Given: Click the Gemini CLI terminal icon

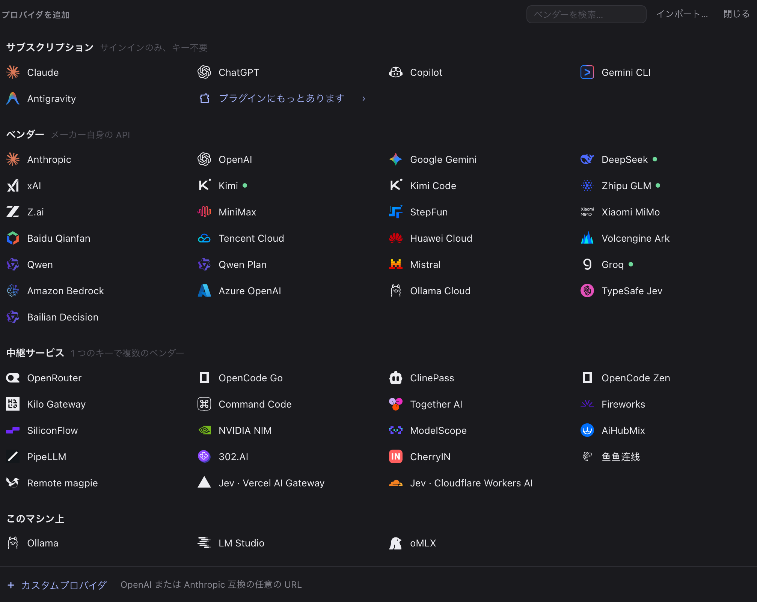Looking at the screenshot, I should 587,72.
